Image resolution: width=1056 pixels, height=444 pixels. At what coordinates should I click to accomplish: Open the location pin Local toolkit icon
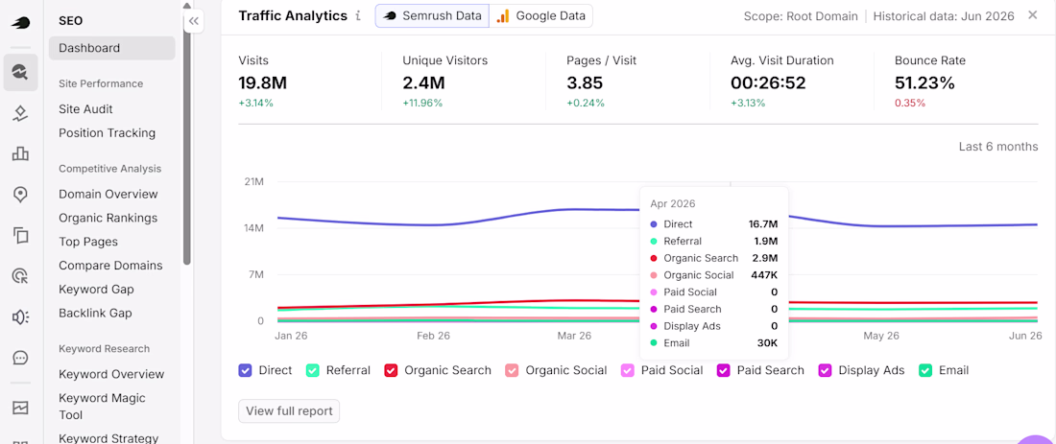pyautogui.click(x=20, y=195)
